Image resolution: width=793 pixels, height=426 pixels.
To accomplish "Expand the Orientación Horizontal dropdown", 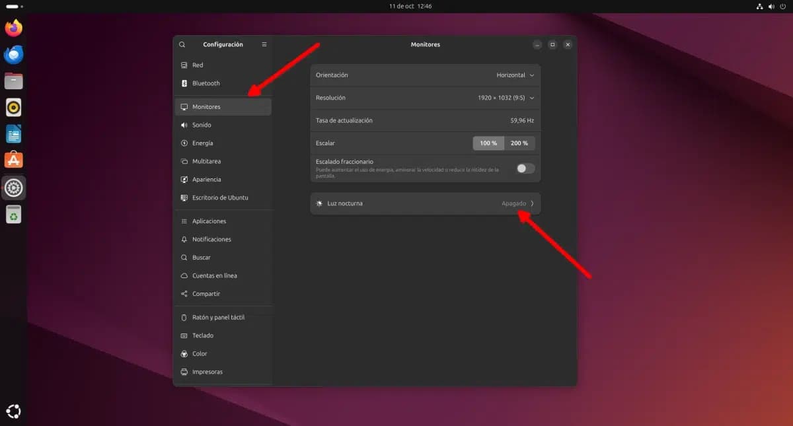I will [515, 75].
